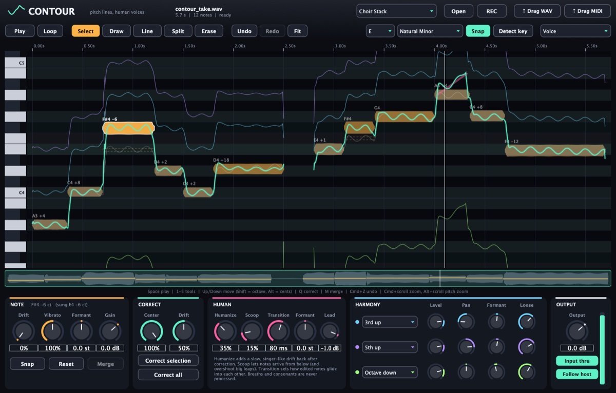Click the Transition knob
The height and width of the screenshot is (393, 616).
coord(278,331)
